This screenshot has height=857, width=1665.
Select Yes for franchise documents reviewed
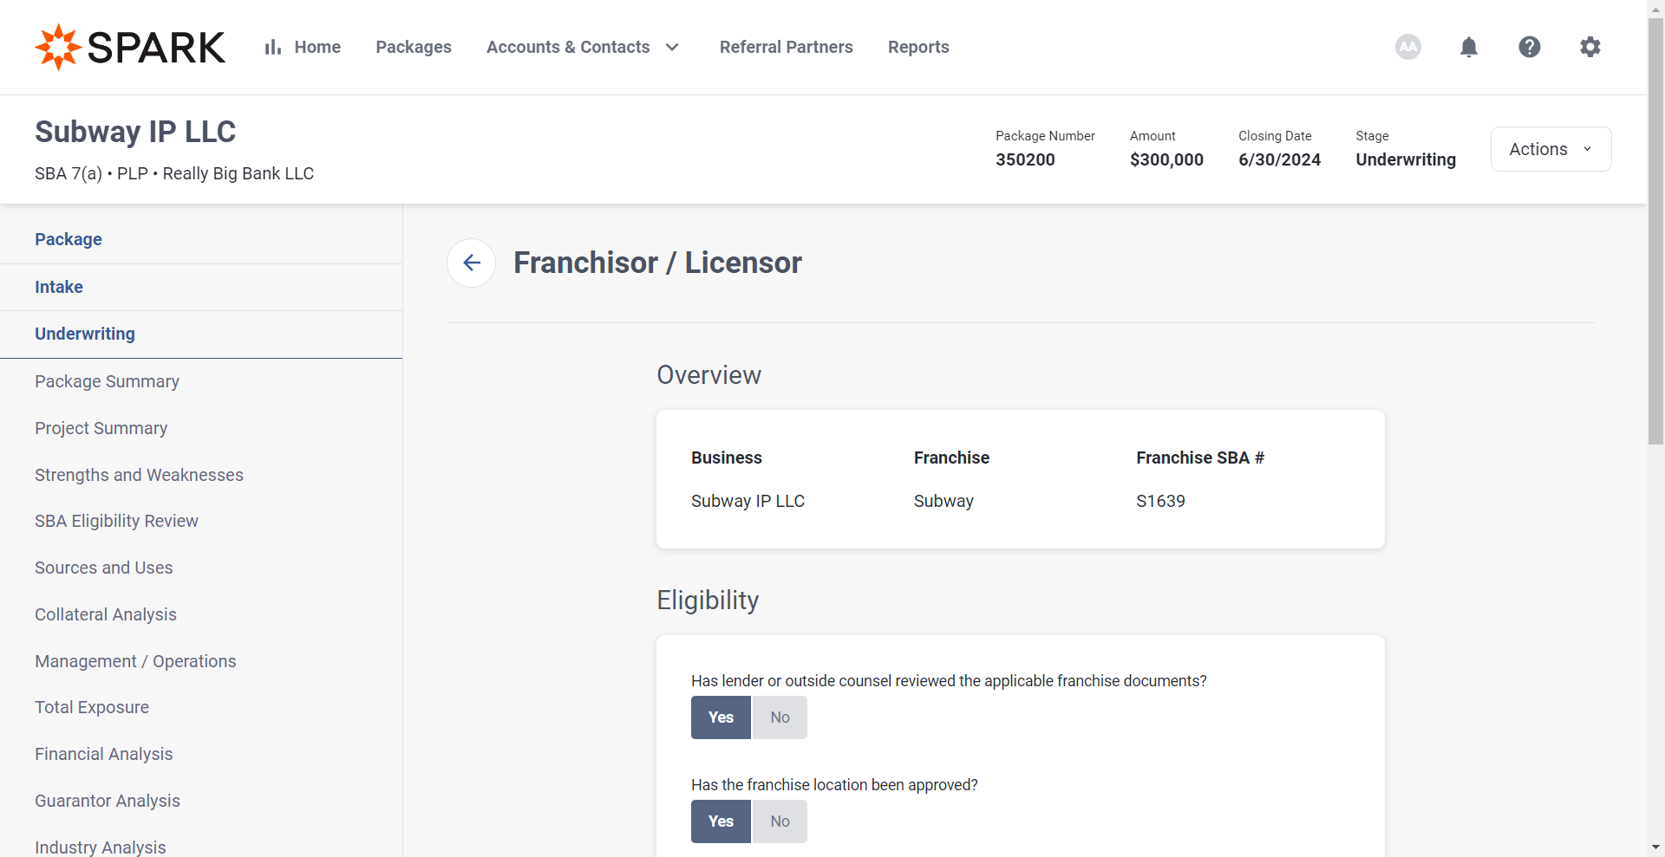click(721, 717)
